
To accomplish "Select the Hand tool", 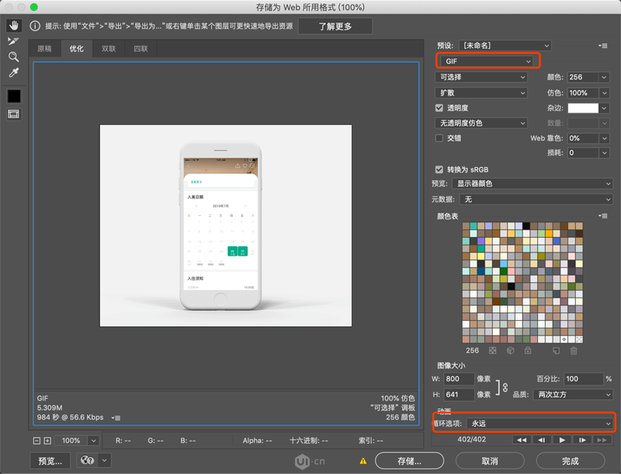I will click(x=14, y=26).
